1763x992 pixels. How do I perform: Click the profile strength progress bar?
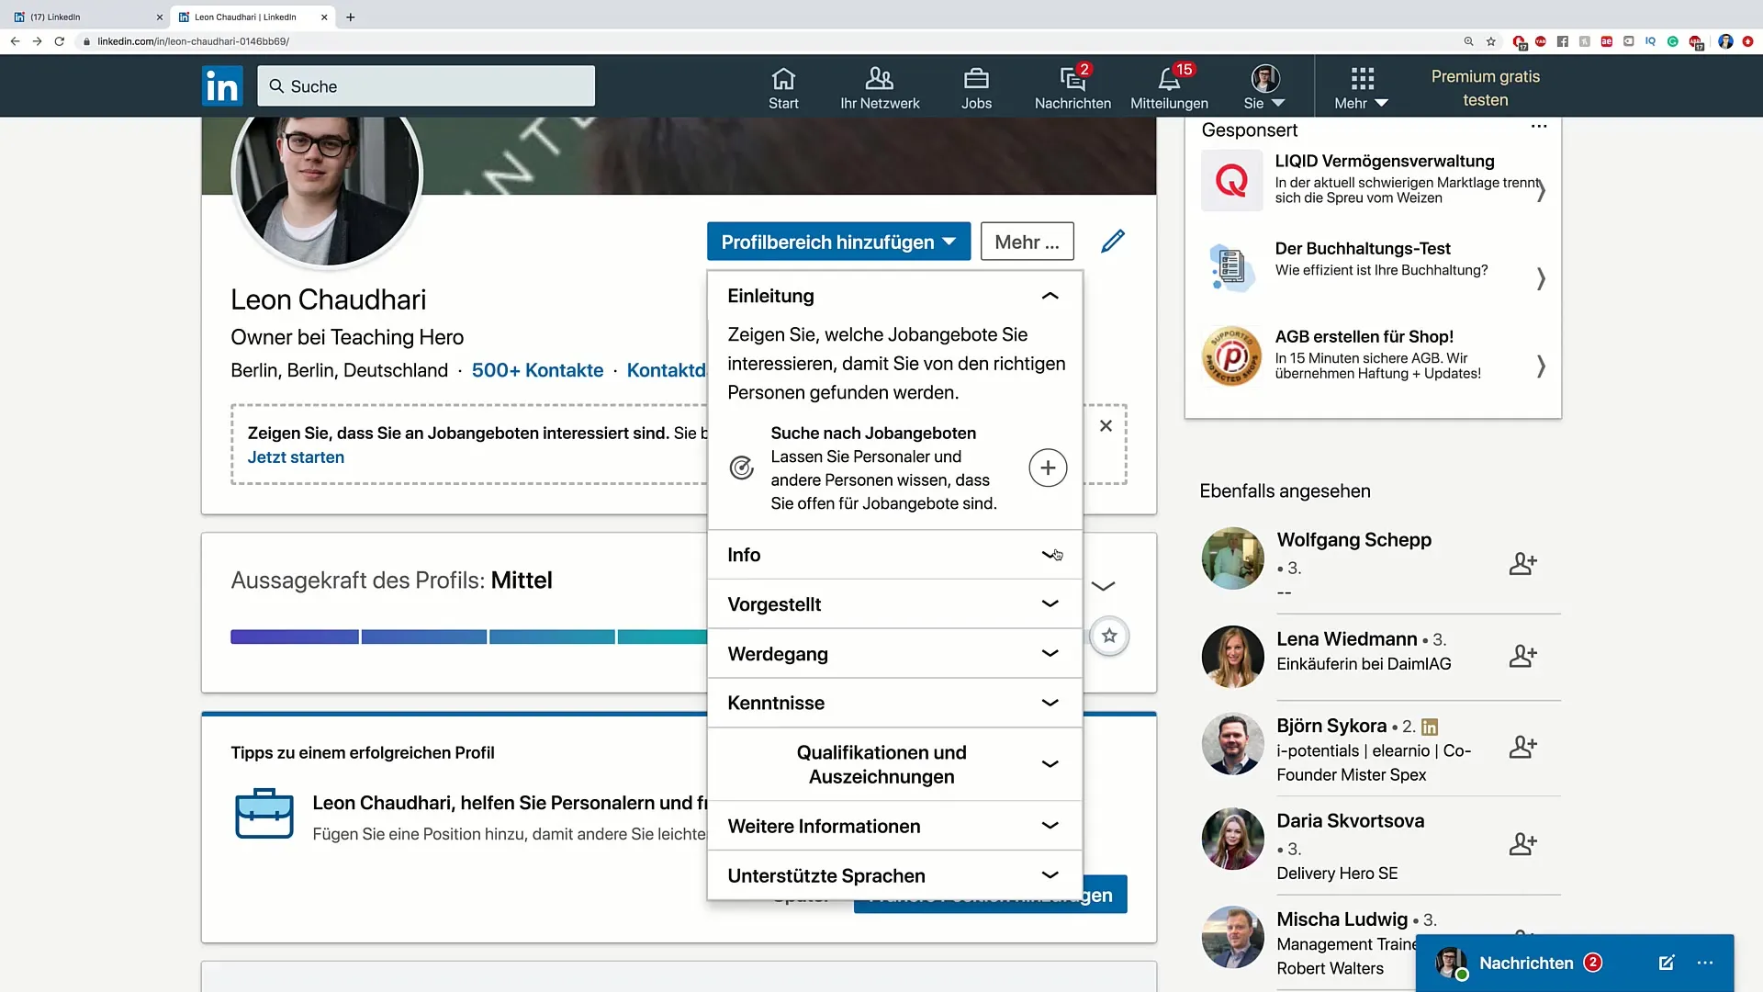(x=468, y=637)
